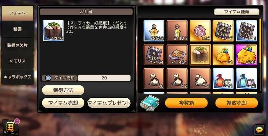Click the item list vertical scrollbar

click(260, 56)
